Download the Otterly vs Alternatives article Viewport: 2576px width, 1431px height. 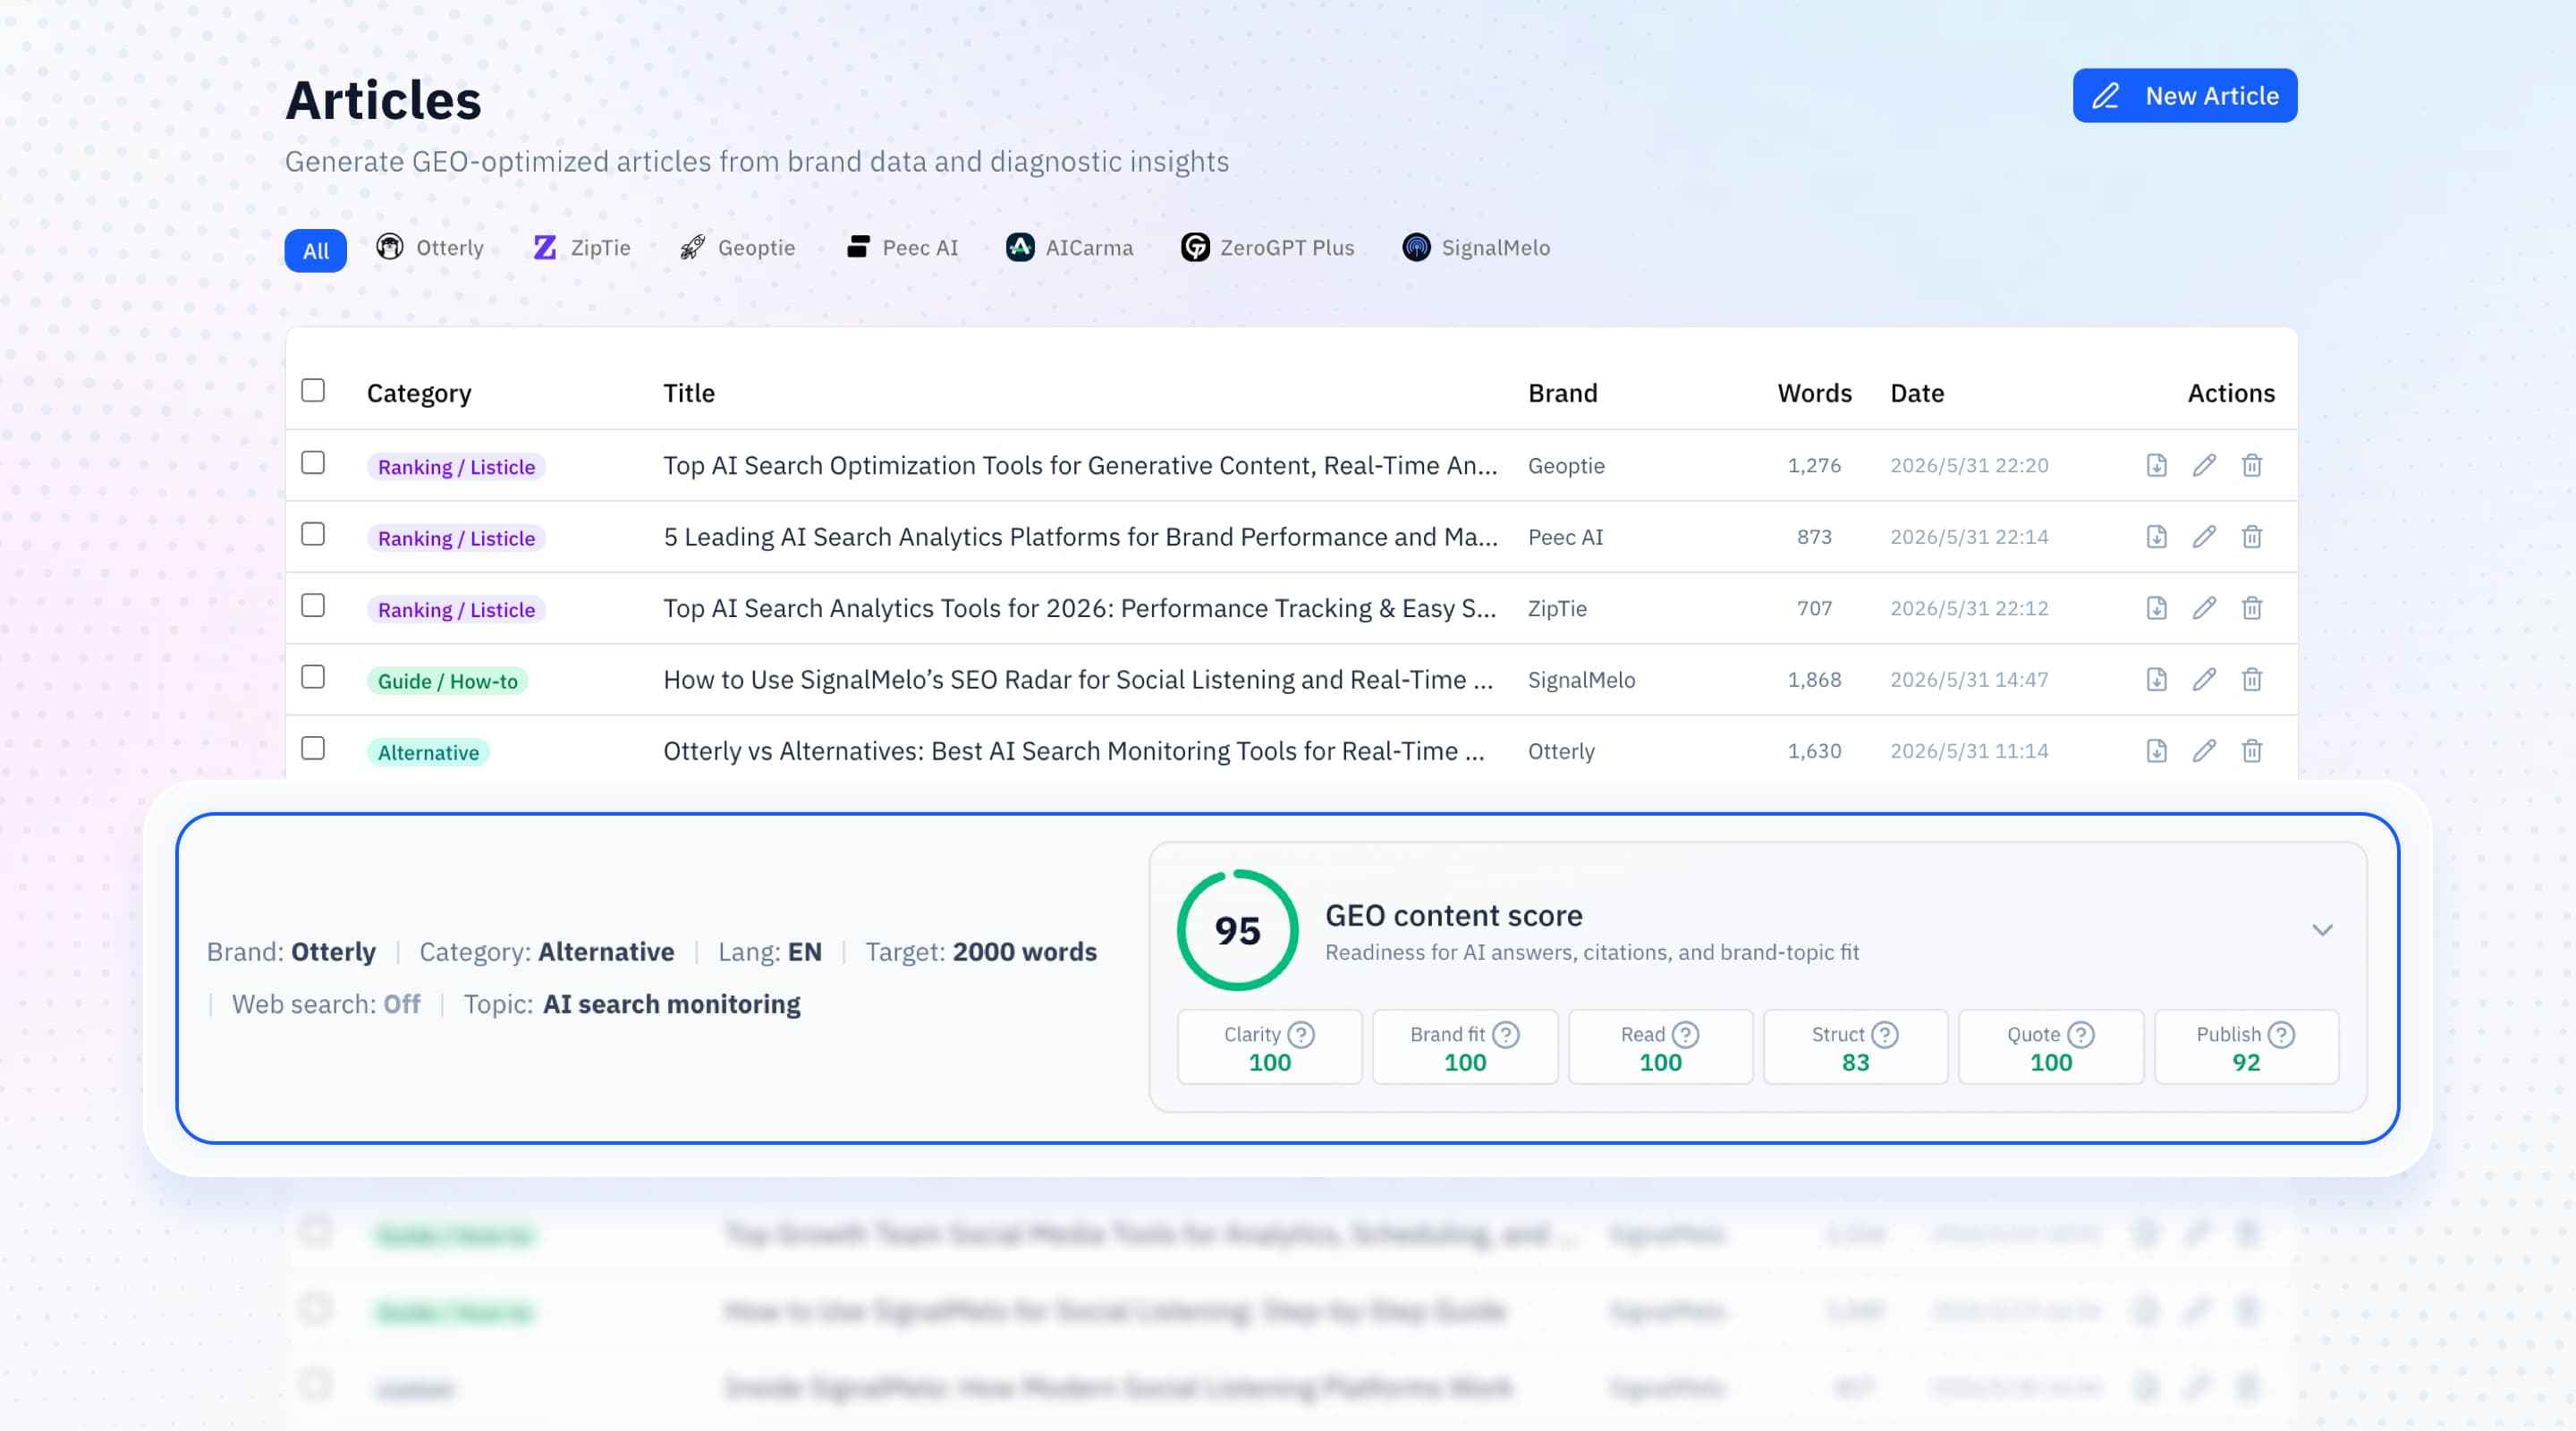click(2156, 751)
